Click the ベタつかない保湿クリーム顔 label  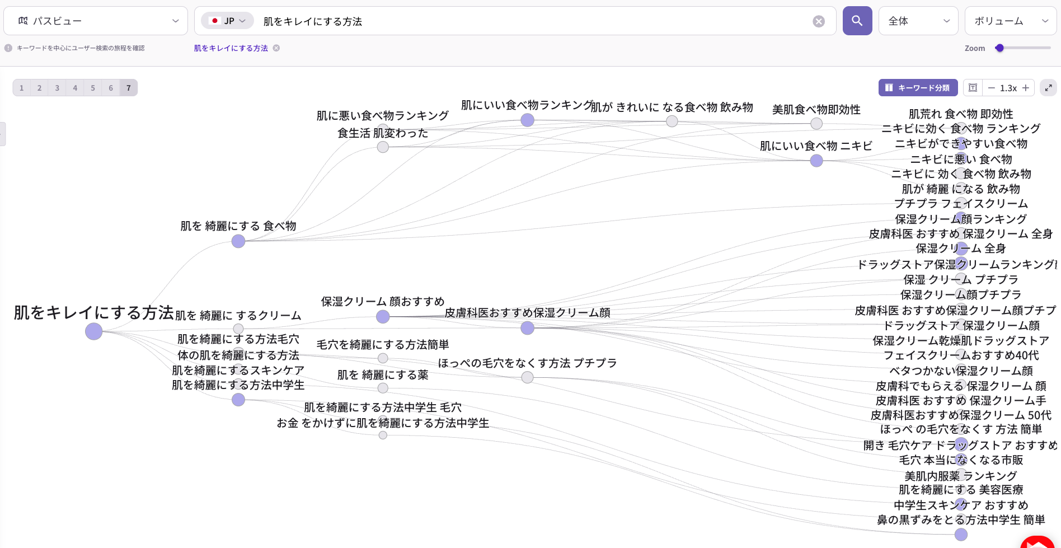pos(961,371)
